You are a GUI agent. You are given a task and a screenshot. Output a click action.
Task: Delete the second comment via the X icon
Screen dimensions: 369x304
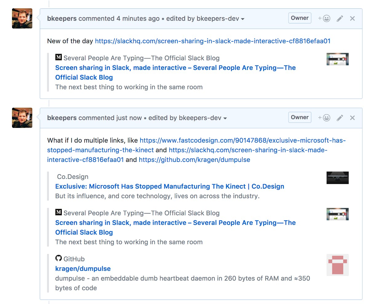[352, 117]
